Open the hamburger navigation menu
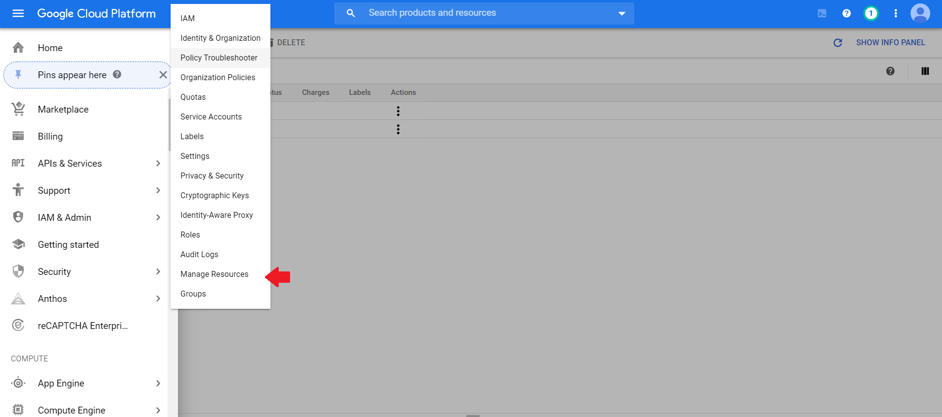 18,13
